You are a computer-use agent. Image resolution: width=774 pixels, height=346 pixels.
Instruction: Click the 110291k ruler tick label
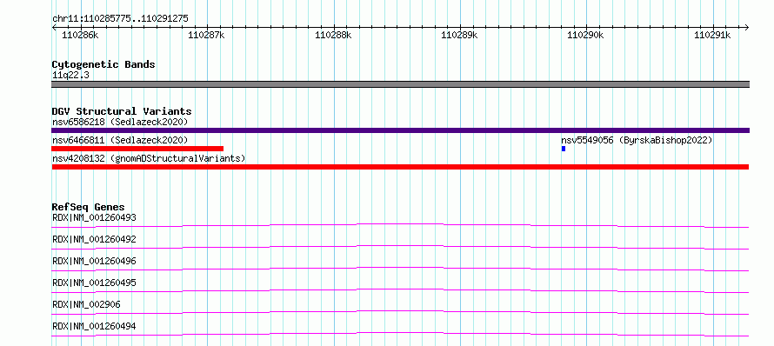(x=712, y=35)
